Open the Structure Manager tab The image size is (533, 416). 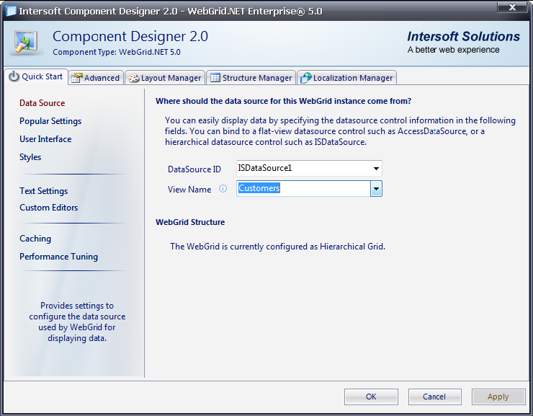(x=251, y=78)
